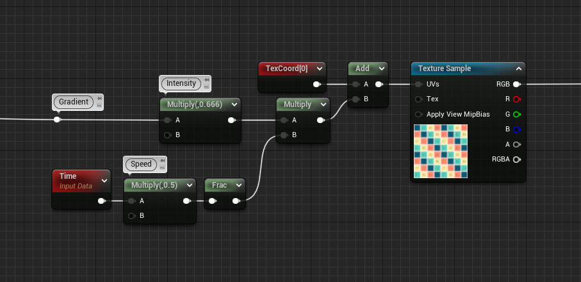
Task: Select the Time Input Data node title
Action: [76, 181]
